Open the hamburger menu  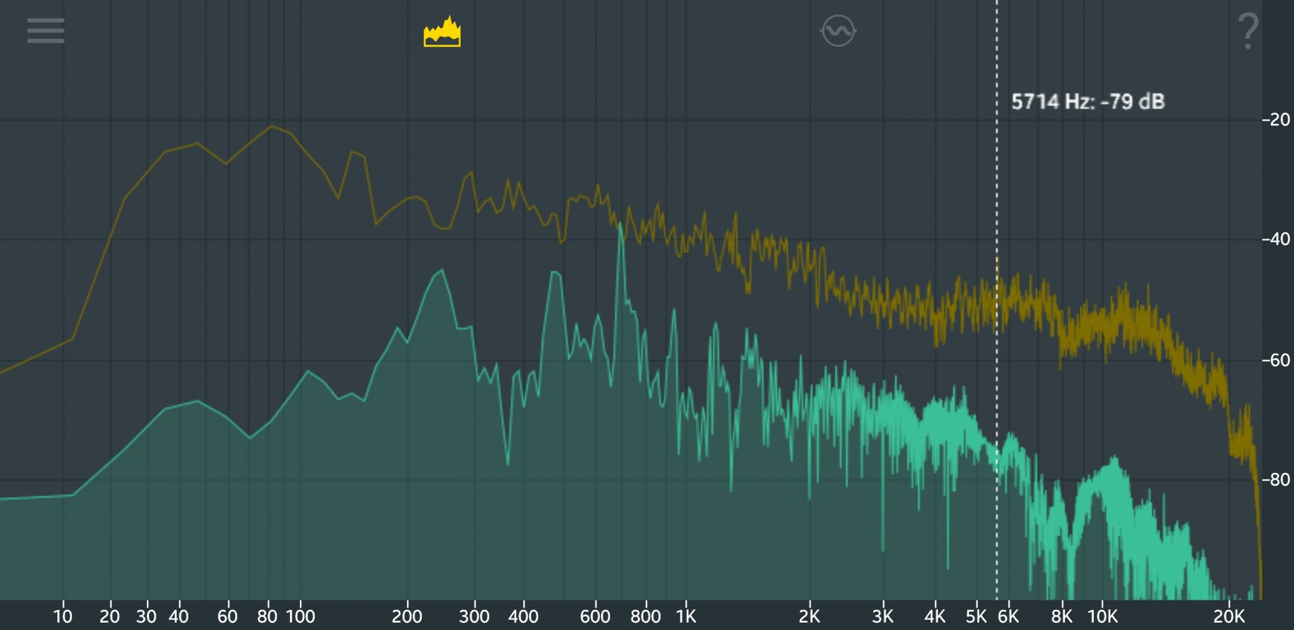[x=46, y=31]
